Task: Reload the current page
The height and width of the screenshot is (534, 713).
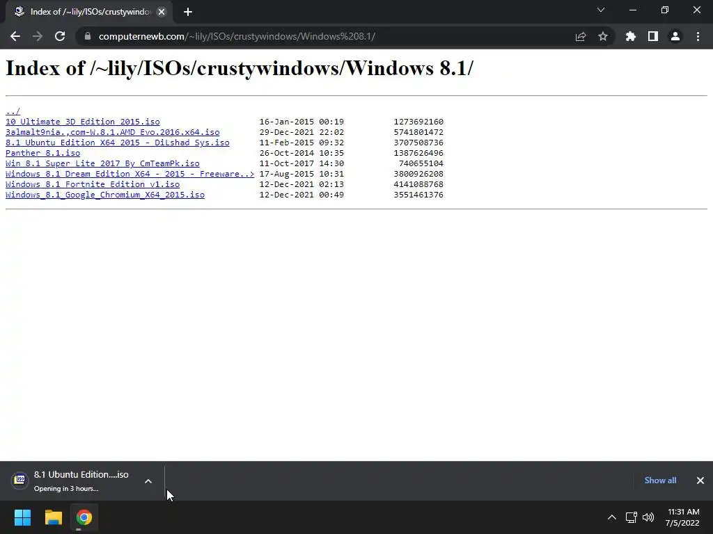Action: [60, 36]
